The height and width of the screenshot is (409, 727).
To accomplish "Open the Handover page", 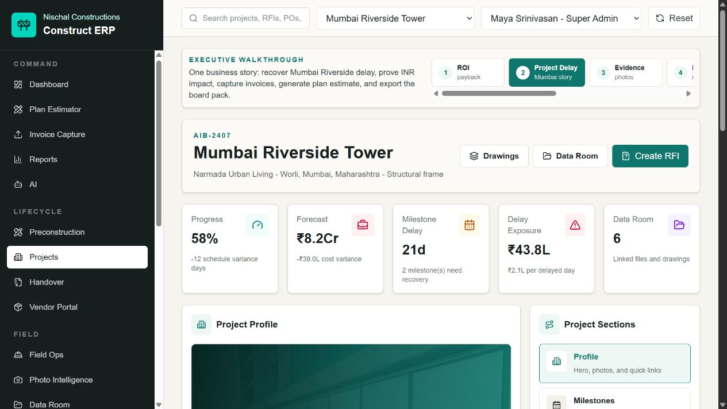I will coord(77,282).
